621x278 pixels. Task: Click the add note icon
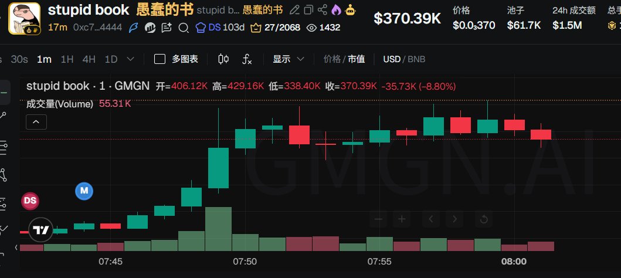coord(167,28)
